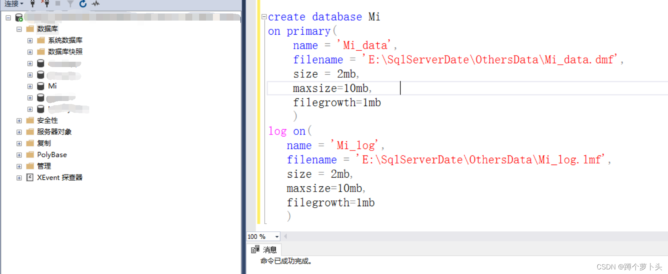Image resolution: width=668 pixels, height=274 pixels.
Task: Click the 安全性 folder icon
Action: (30, 120)
